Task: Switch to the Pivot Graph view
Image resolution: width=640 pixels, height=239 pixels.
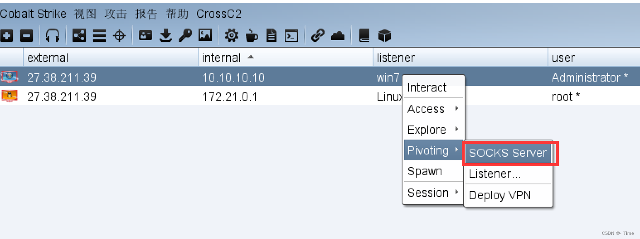Action: [79, 36]
